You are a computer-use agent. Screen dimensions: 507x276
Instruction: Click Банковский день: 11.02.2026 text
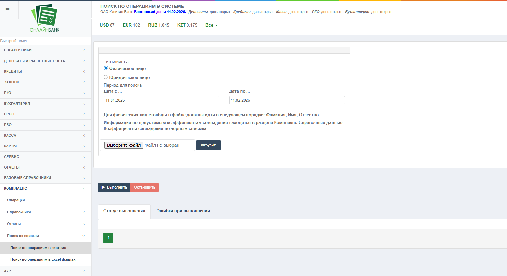pyautogui.click(x=160, y=12)
